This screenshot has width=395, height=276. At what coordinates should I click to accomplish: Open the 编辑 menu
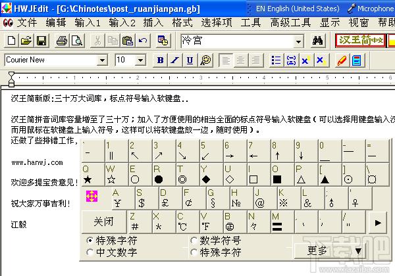pyautogui.click(x=56, y=23)
